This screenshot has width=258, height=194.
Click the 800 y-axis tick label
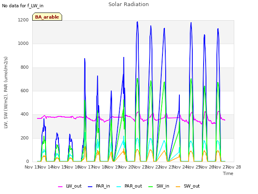point(25,67)
